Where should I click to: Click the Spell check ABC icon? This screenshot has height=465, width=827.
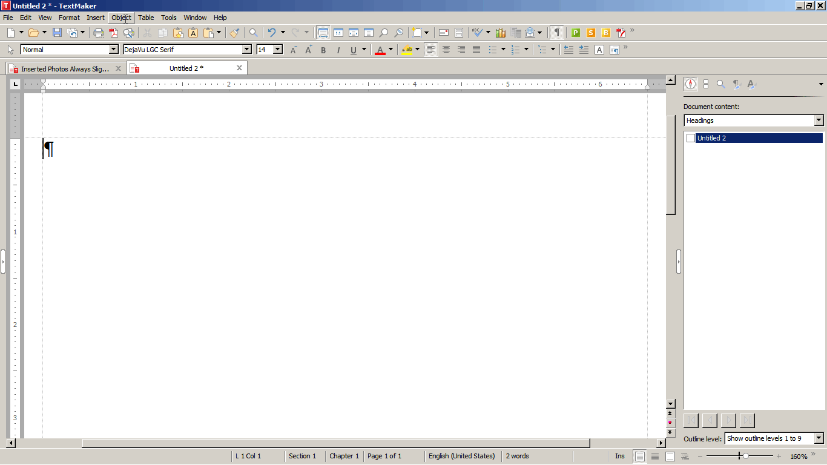477,33
